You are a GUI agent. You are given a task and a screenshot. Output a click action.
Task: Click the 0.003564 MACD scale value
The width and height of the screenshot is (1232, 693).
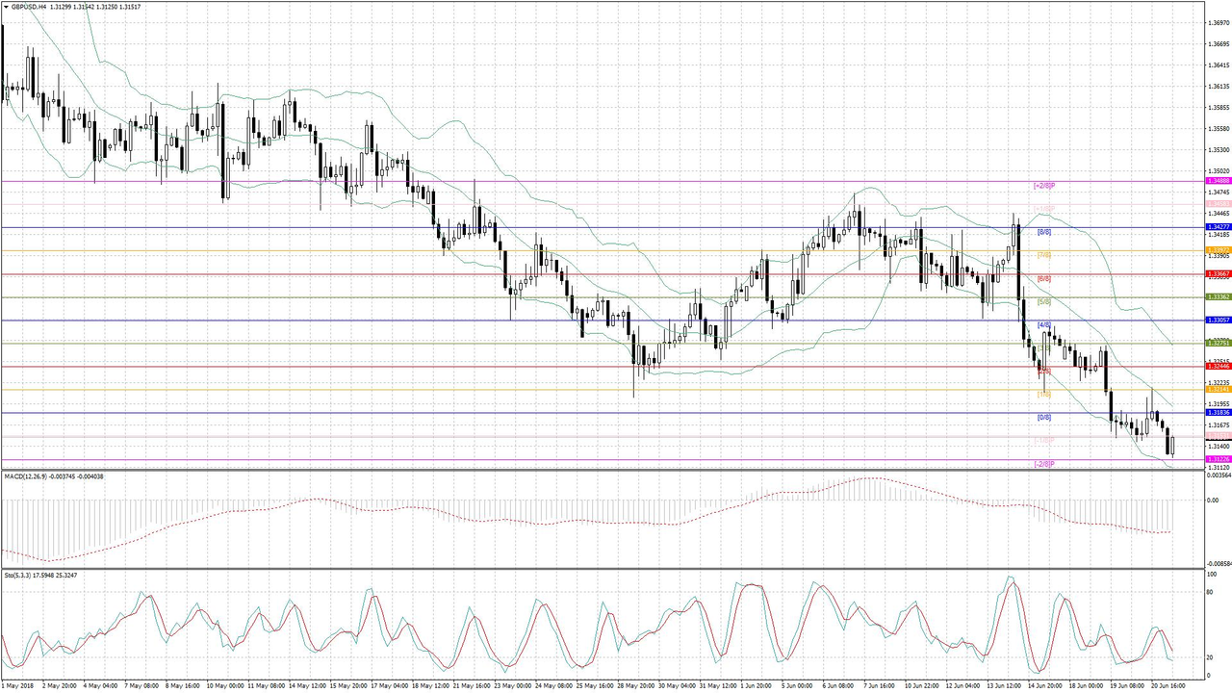pos(1218,475)
